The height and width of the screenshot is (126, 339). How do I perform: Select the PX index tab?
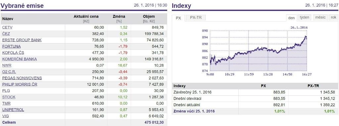click(178, 18)
